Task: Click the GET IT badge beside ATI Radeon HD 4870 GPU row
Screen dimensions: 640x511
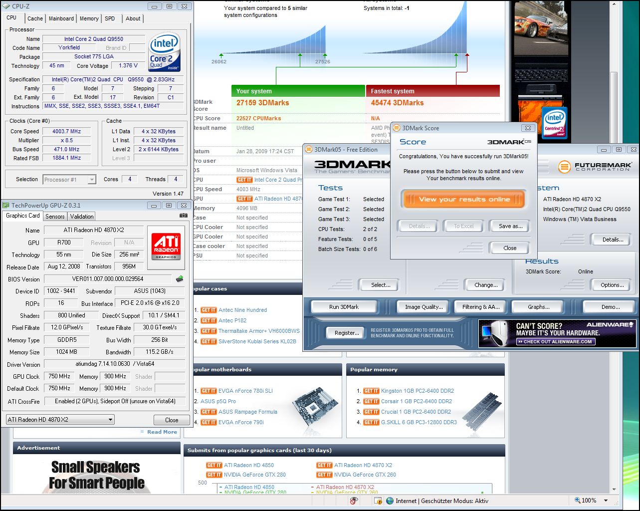Action: pyautogui.click(x=244, y=199)
